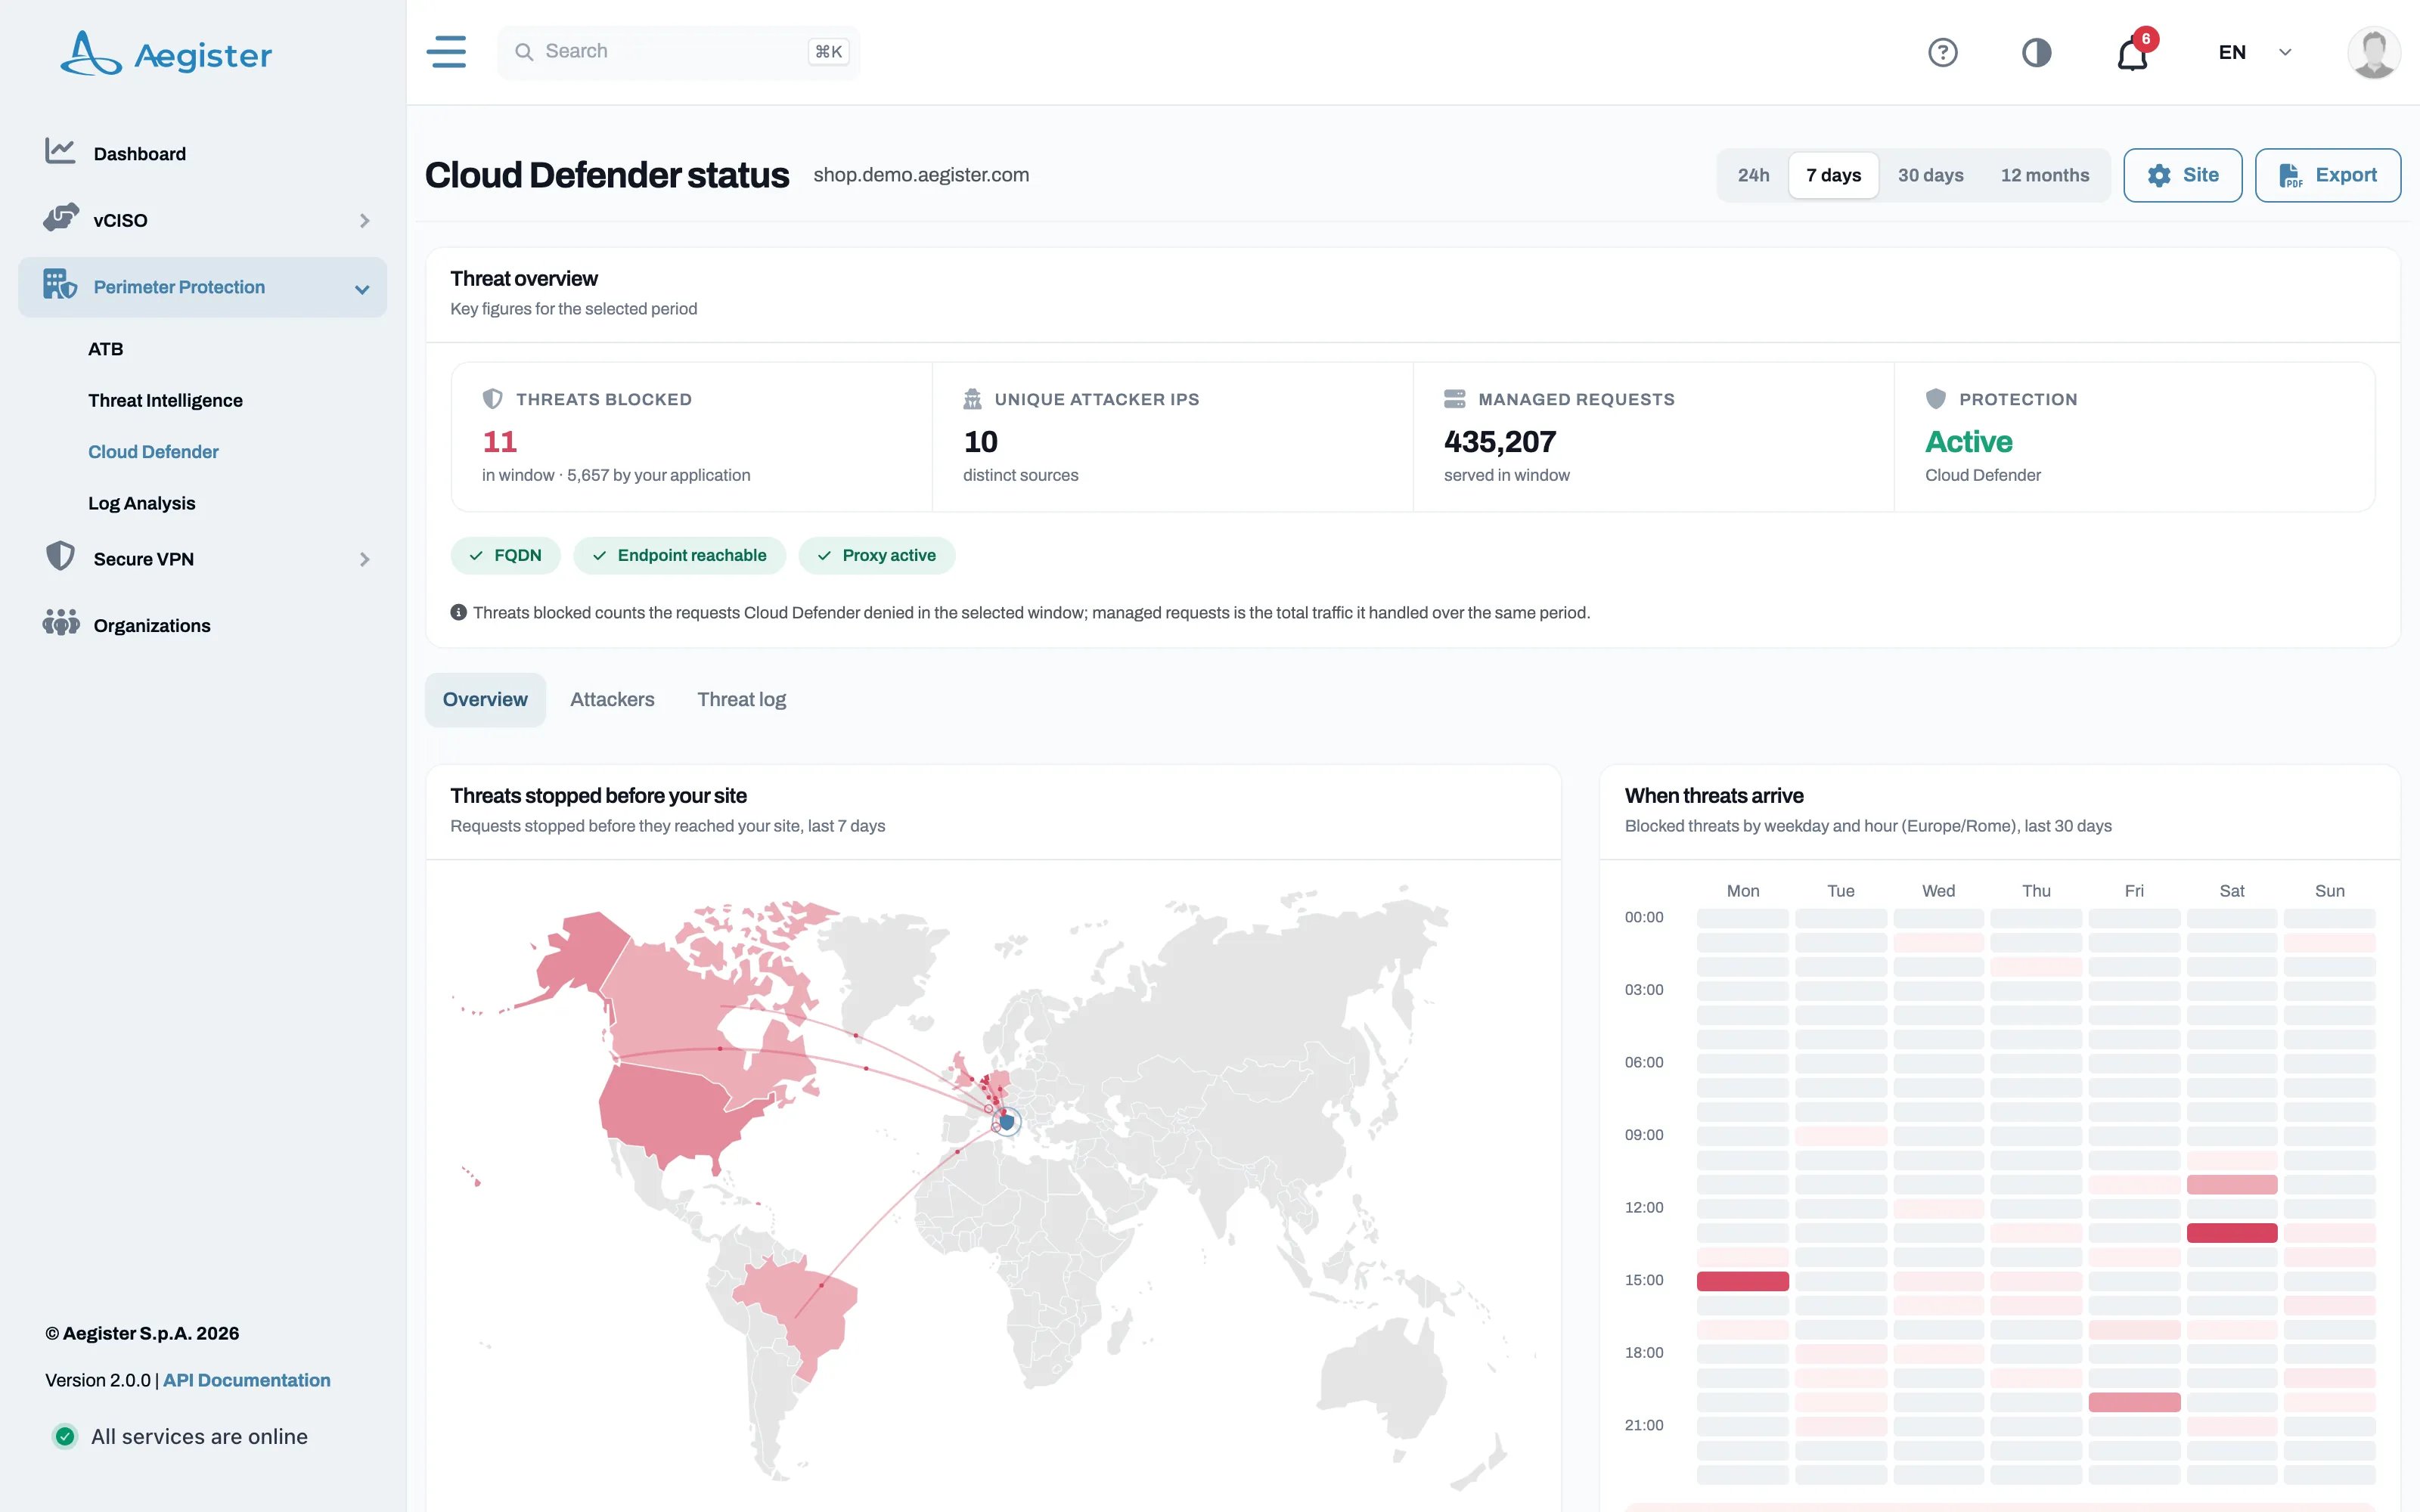The width and height of the screenshot is (2420, 1512).
Task: Click the green services online status icon
Action: coord(65,1437)
